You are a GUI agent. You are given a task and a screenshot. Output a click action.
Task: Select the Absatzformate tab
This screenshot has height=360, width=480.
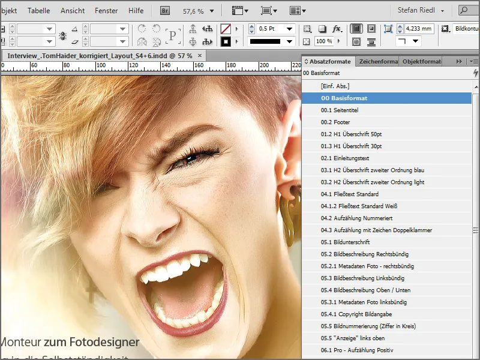pyautogui.click(x=329, y=62)
